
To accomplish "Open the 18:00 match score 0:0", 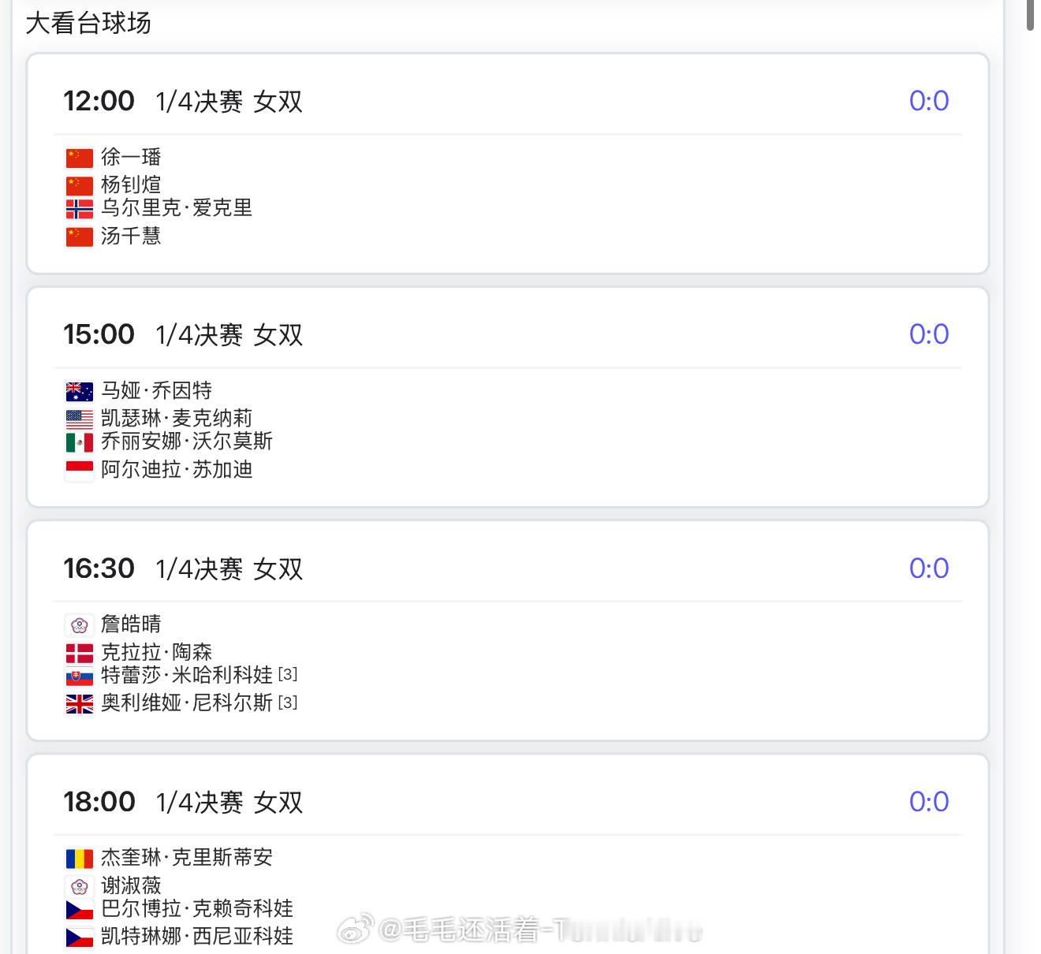I will click(929, 802).
